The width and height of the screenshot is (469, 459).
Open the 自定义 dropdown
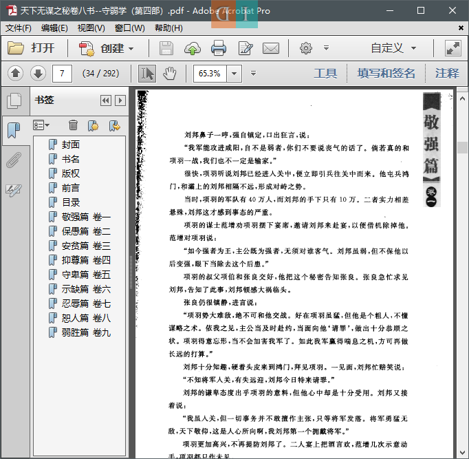pos(393,48)
